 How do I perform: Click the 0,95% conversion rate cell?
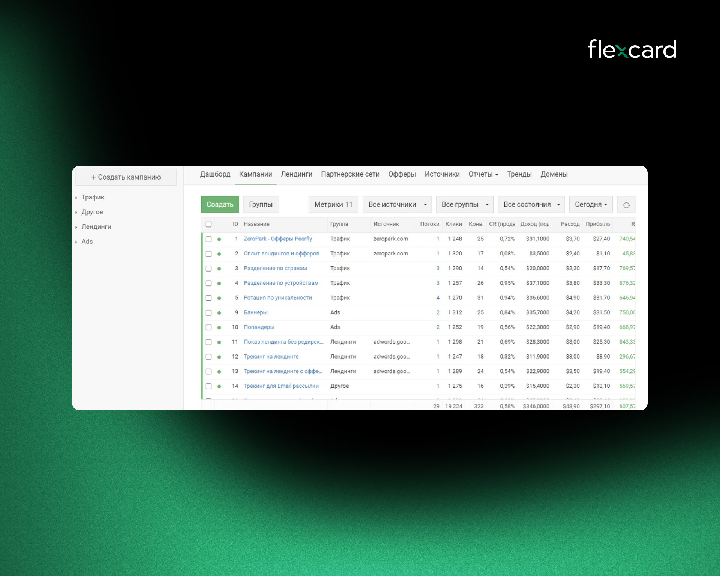(x=507, y=283)
